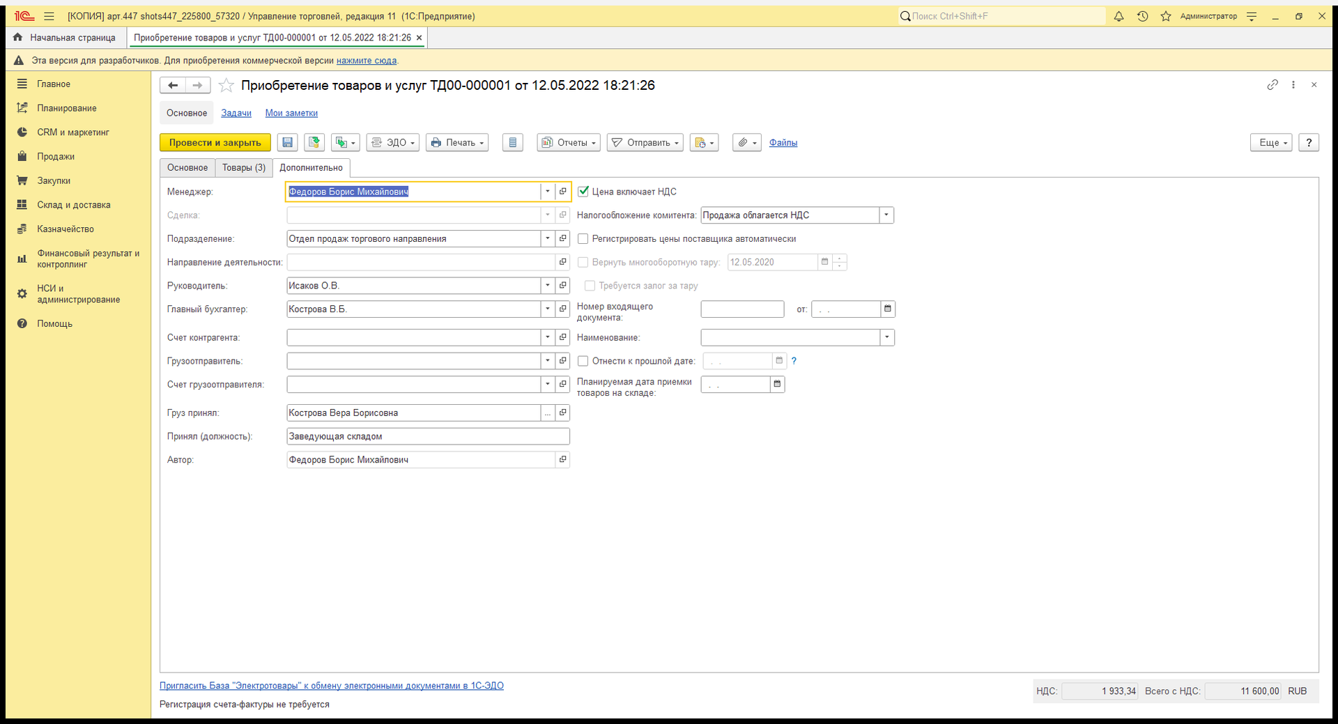Open the Еще menu button
The width and height of the screenshot is (1338, 724).
point(1272,143)
